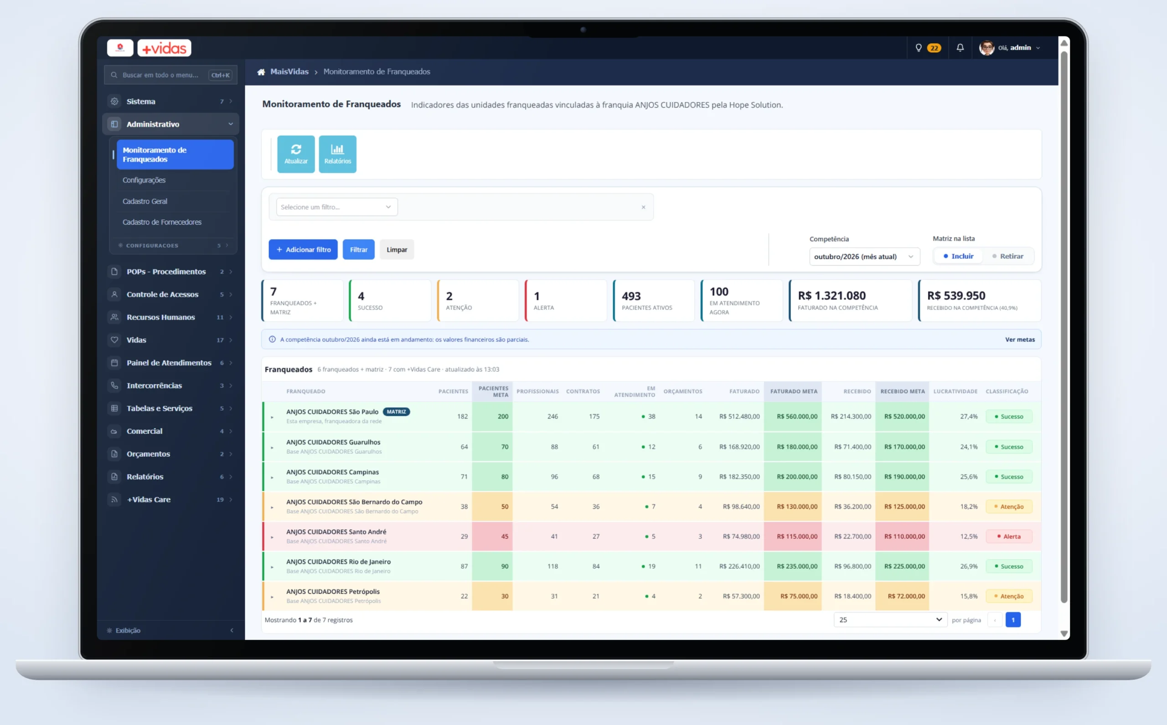Click the home icon in the breadcrumb
Screen dimensions: 1167x725
coord(261,72)
